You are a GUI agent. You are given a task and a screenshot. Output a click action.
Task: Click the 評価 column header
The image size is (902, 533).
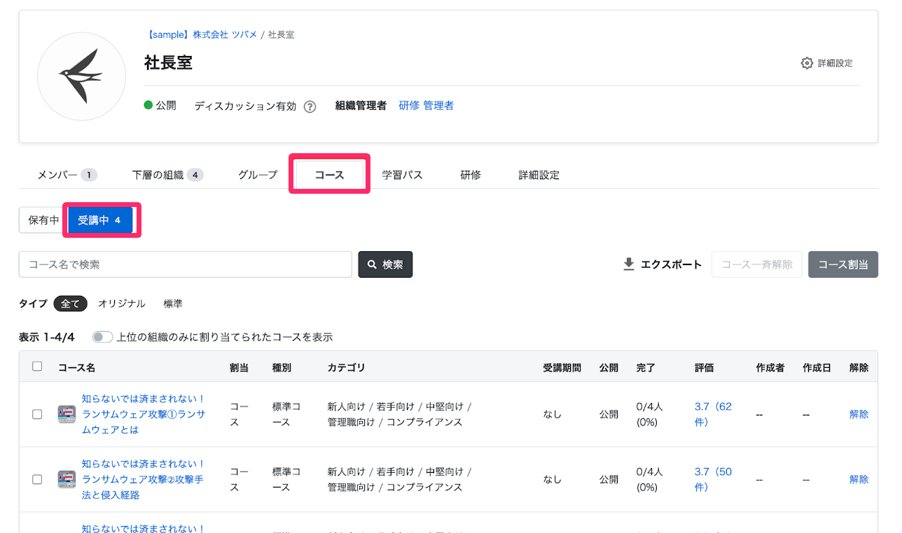704,367
